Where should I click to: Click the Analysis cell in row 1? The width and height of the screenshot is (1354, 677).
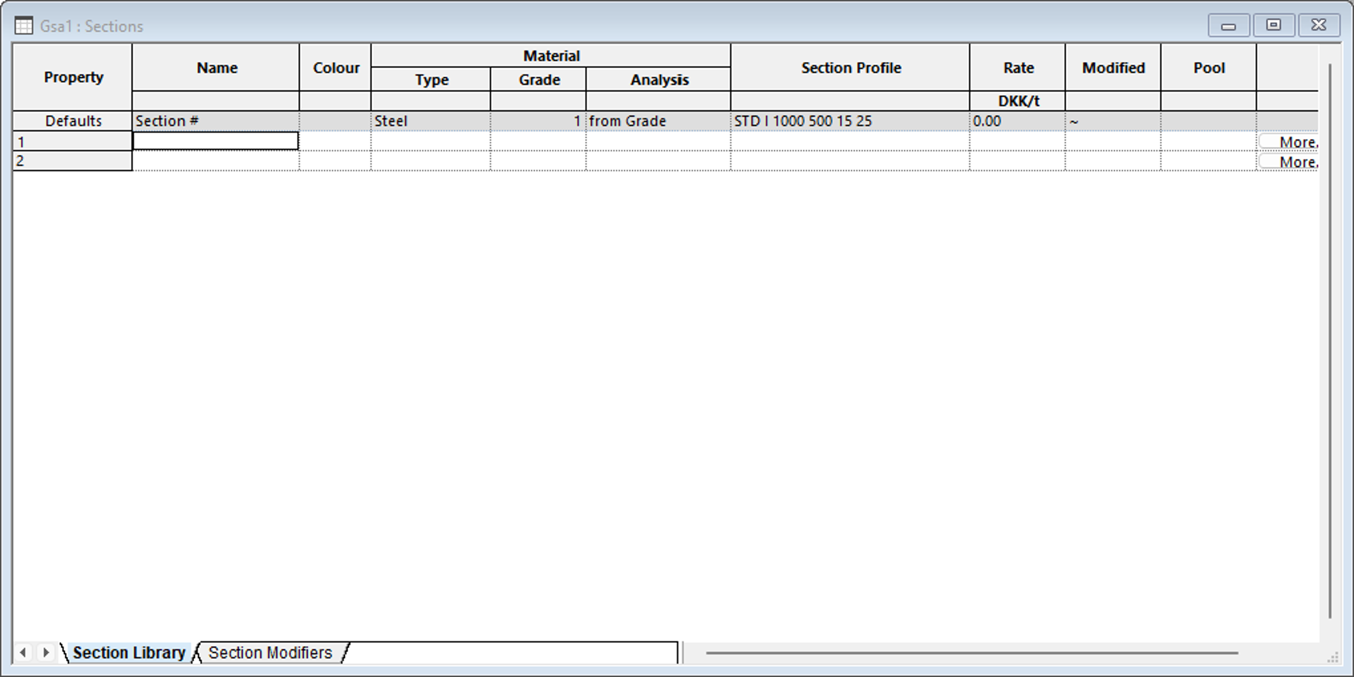pos(658,142)
